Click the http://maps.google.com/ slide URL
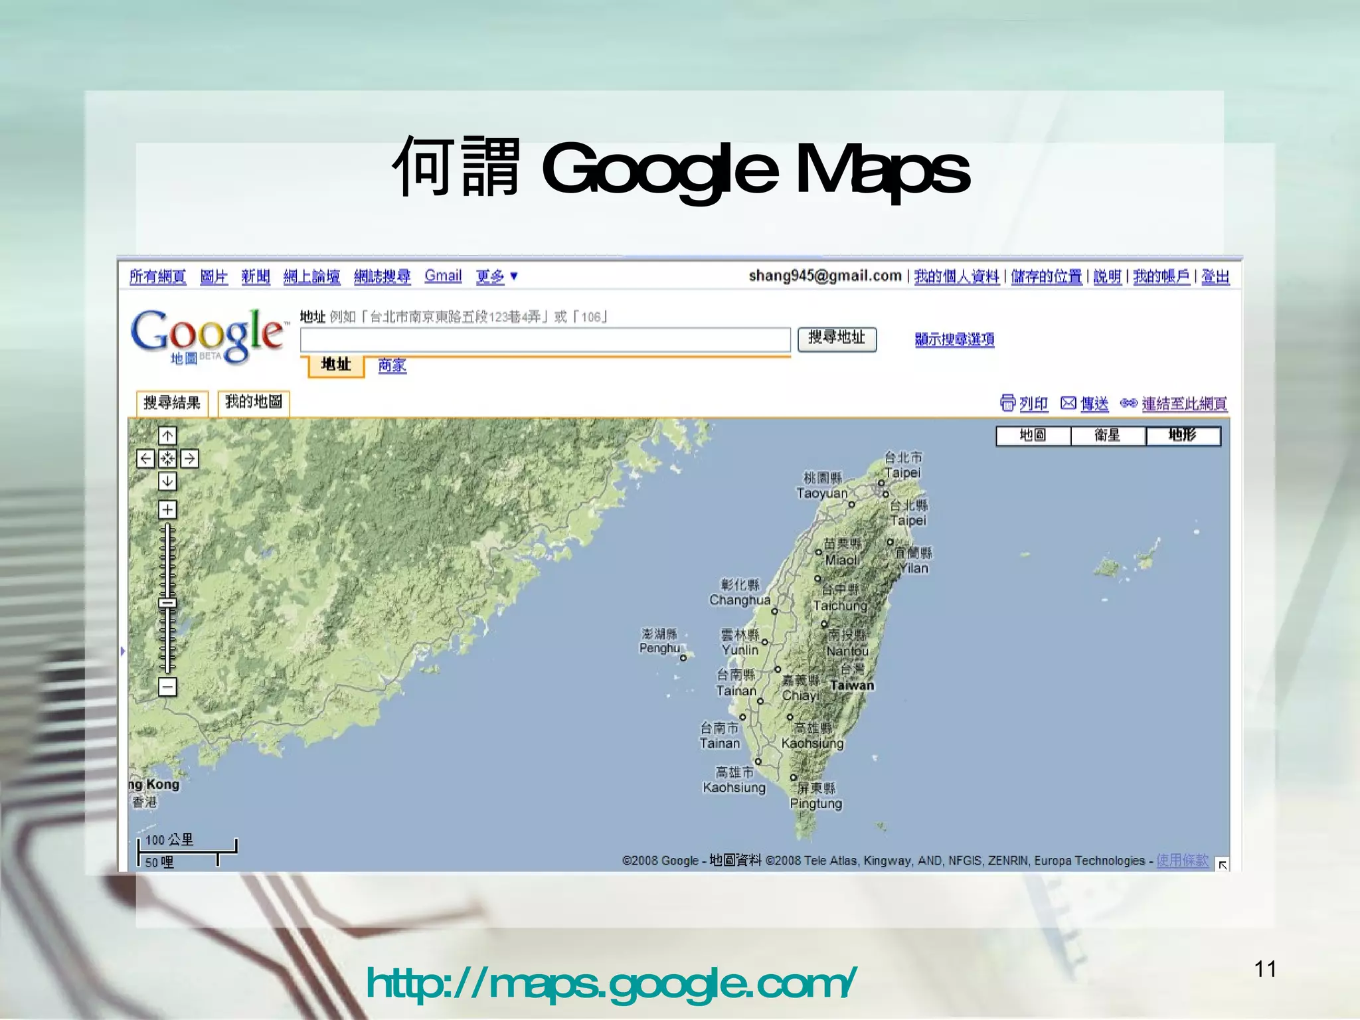1360x1020 pixels. tap(611, 984)
